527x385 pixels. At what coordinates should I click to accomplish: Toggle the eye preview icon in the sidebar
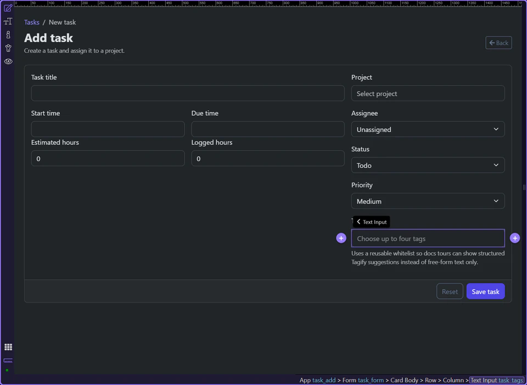(x=8, y=61)
